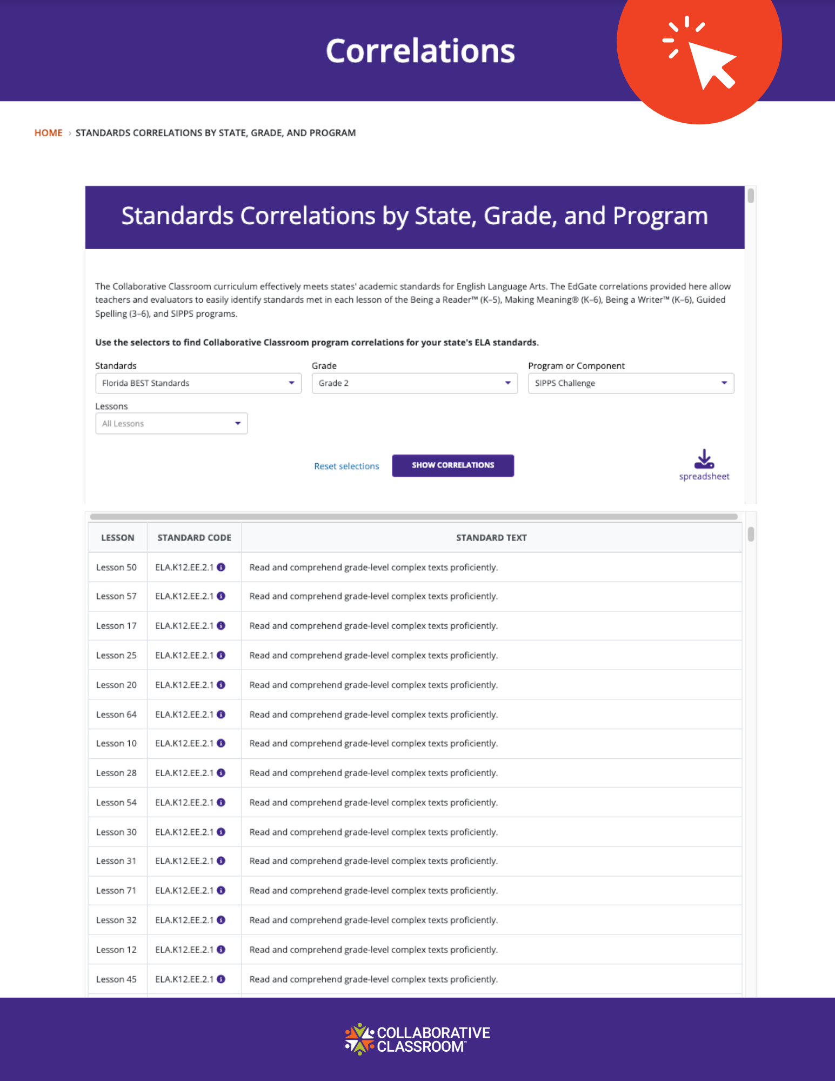Click the horizontal scrollbar above the table
Viewport: 835px width, 1081px height.
(x=414, y=517)
